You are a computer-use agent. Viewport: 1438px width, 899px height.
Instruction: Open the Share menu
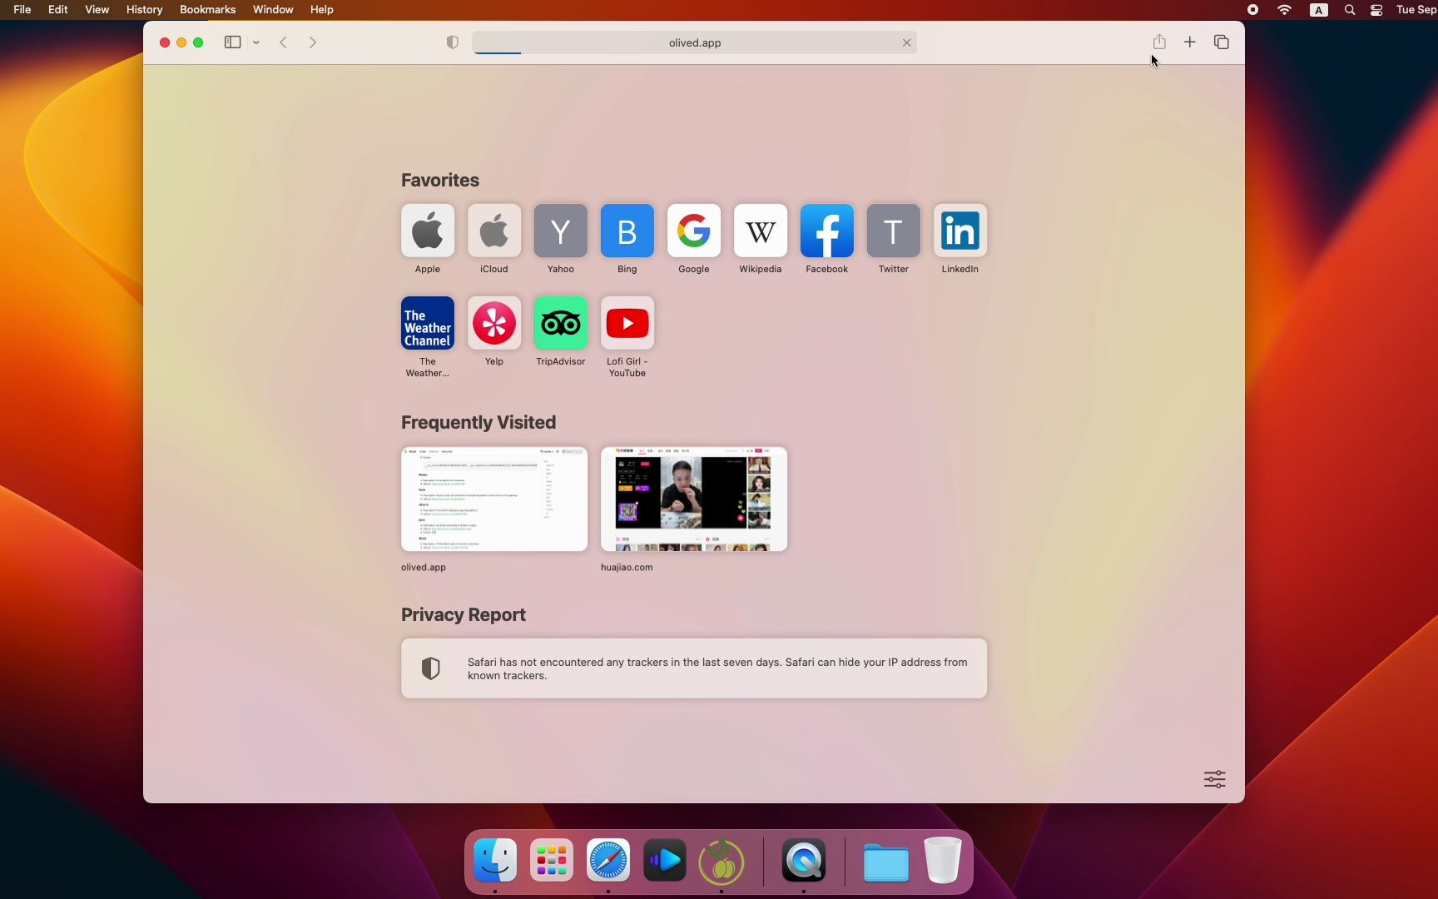tap(1159, 42)
